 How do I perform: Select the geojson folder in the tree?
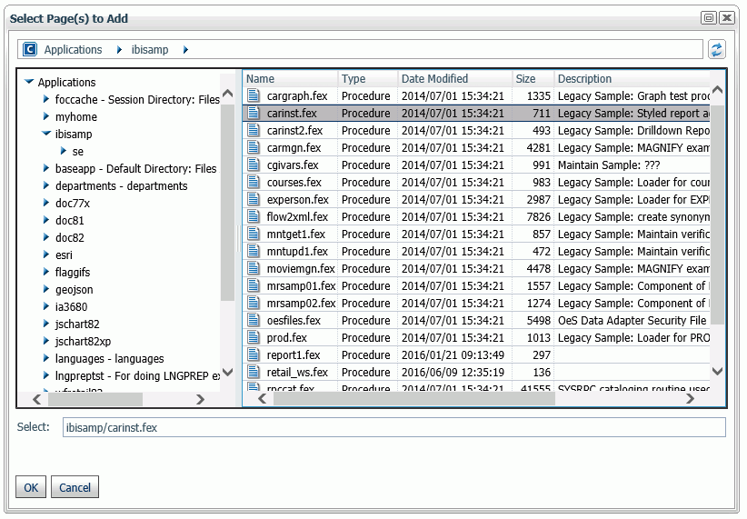point(74,289)
